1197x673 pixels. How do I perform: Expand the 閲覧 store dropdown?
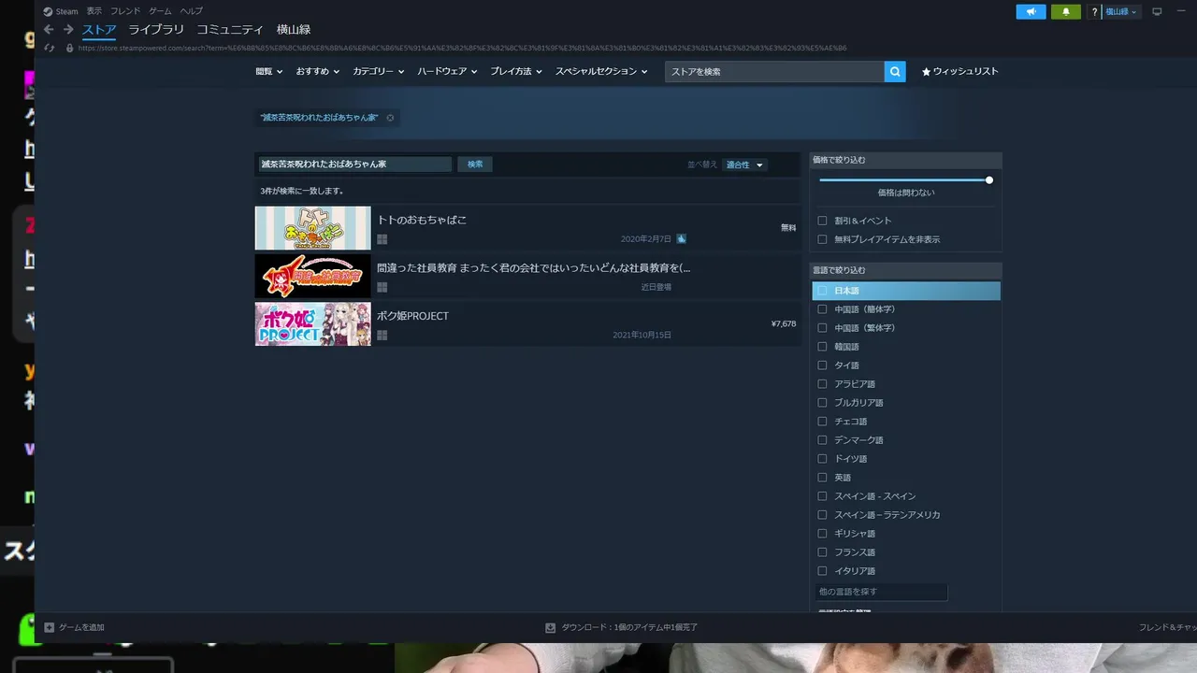pos(269,71)
